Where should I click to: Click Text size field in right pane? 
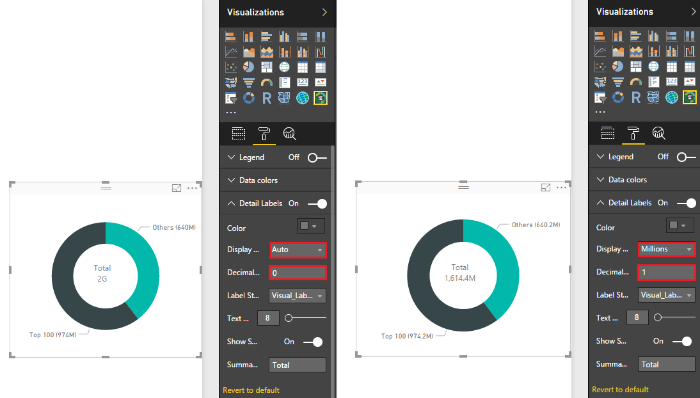637,317
